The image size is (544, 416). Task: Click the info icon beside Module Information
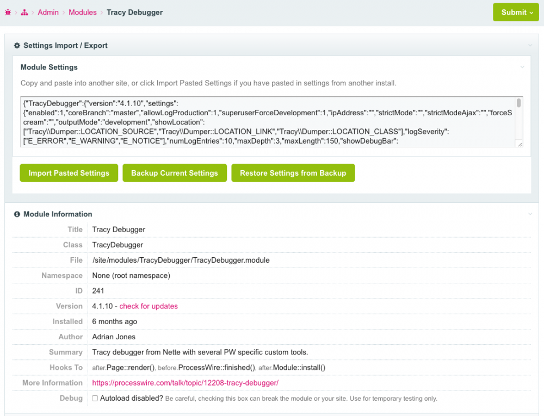coord(17,214)
